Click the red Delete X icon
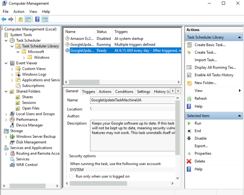Screen dimensions: 244x195 tap(189, 161)
